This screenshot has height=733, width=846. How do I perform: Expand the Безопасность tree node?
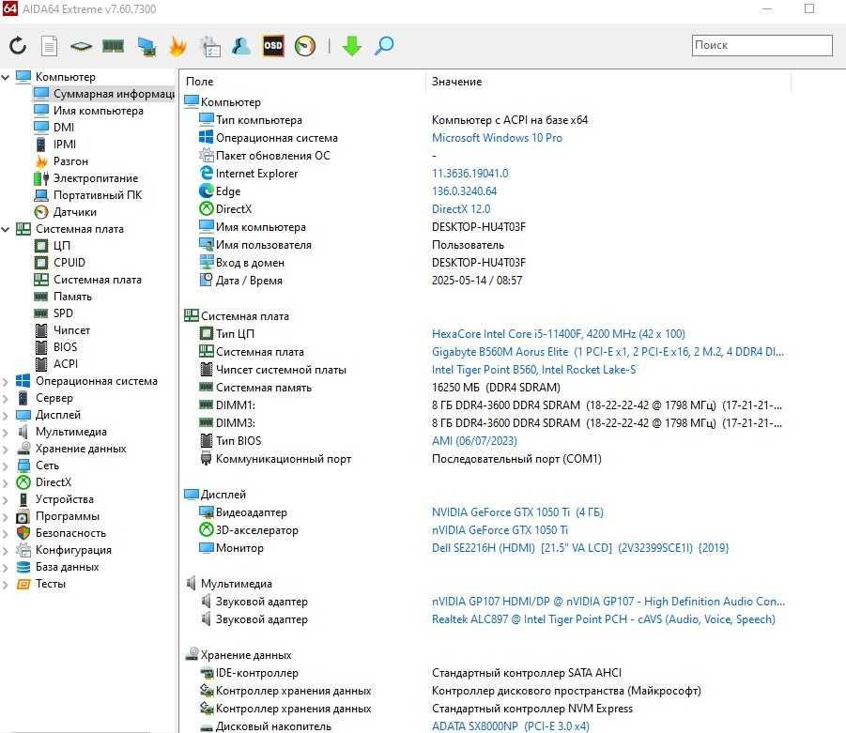pyautogui.click(x=6, y=533)
